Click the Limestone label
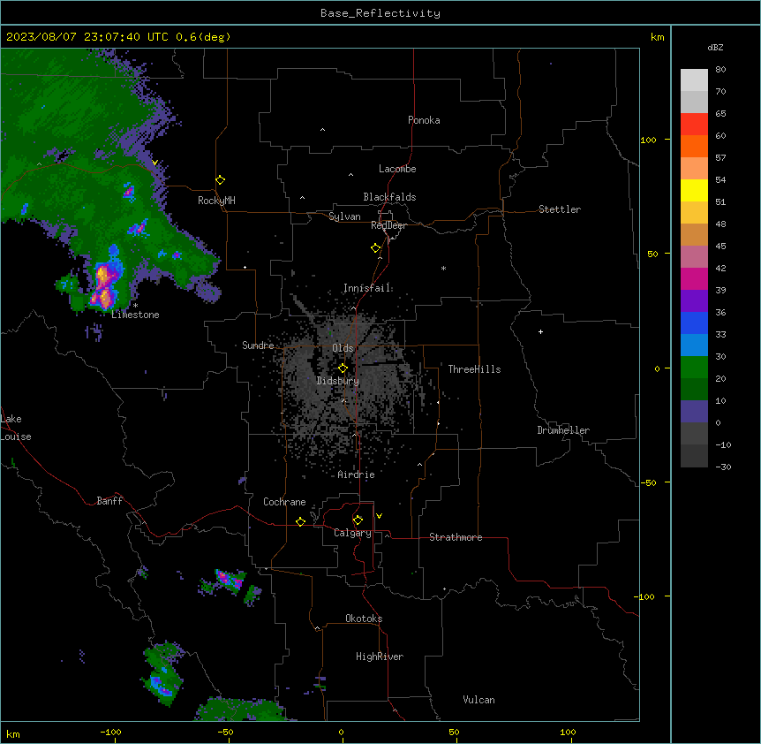The height and width of the screenshot is (744, 761). coord(135,315)
